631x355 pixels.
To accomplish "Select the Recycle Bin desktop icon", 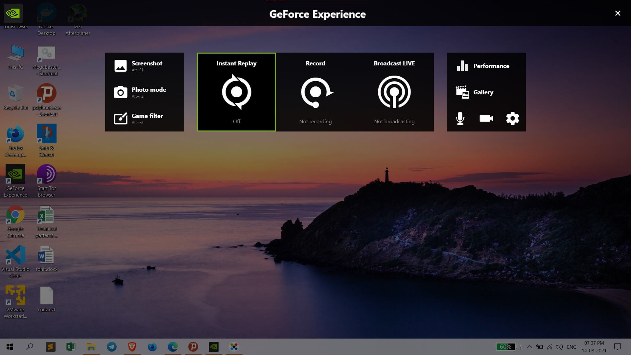I will point(15,97).
